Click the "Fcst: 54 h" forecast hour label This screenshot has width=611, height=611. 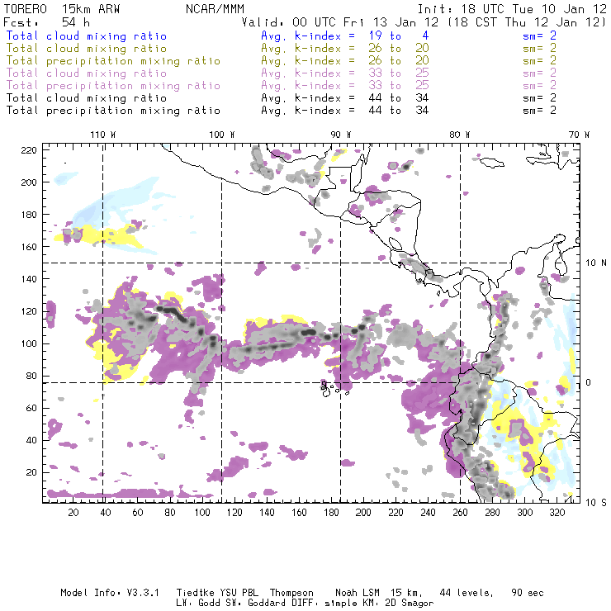(46, 21)
